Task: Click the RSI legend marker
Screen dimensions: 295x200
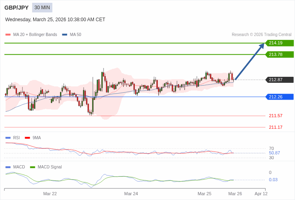Action: tap(8, 138)
